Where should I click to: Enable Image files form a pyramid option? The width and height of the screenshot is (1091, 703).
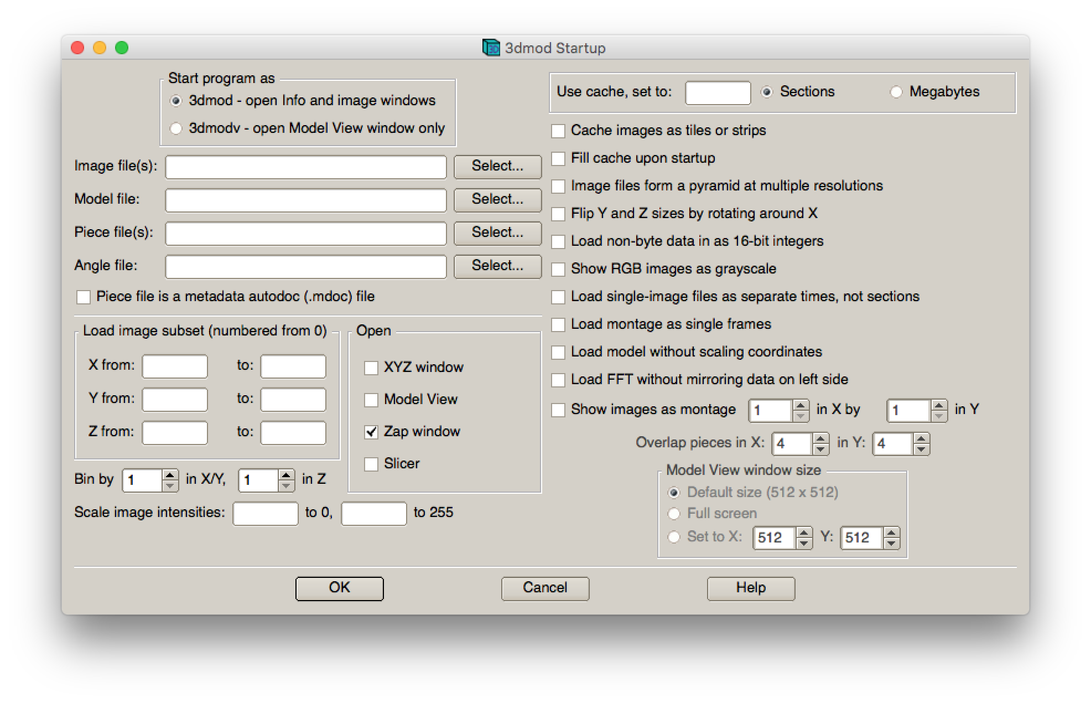pos(558,187)
